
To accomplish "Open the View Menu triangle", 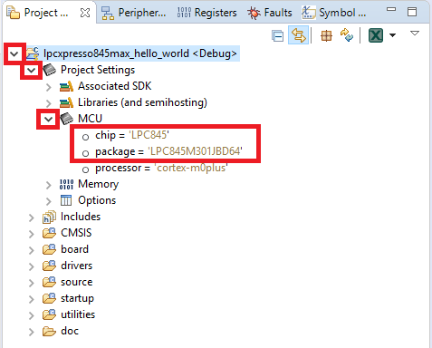I will [x=415, y=33].
